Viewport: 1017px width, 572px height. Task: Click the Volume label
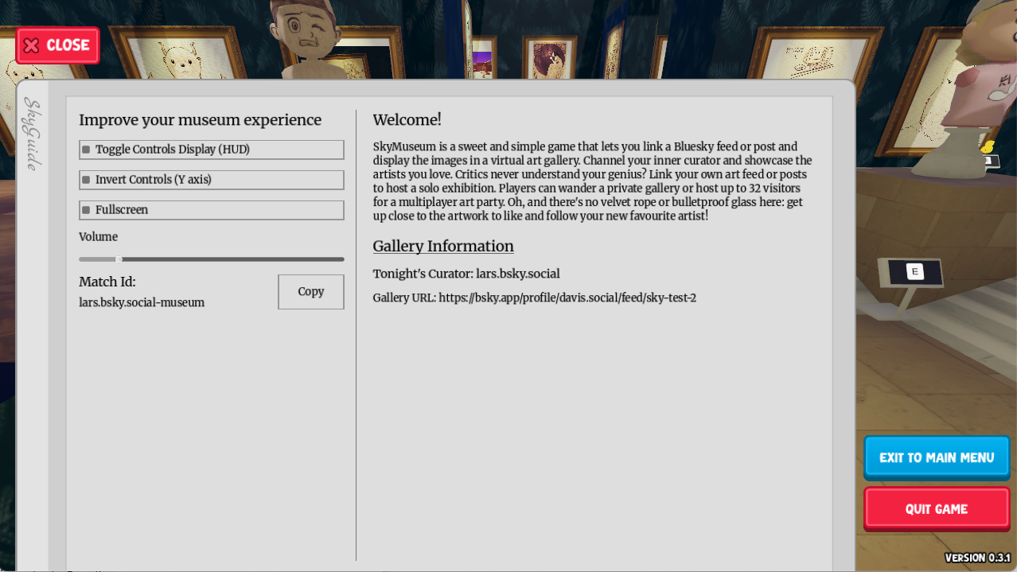pos(98,237)
